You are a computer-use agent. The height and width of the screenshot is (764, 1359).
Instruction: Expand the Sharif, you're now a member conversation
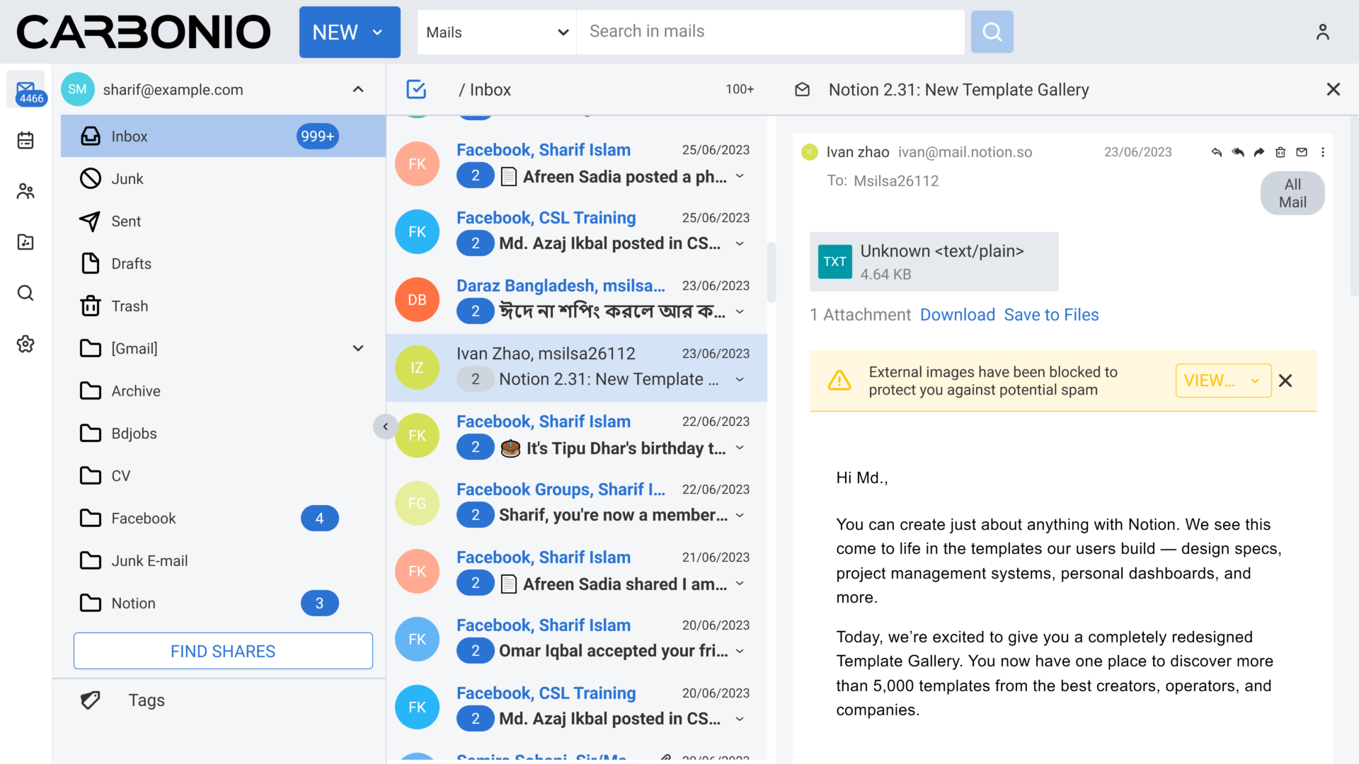click(x=740, y=515)
